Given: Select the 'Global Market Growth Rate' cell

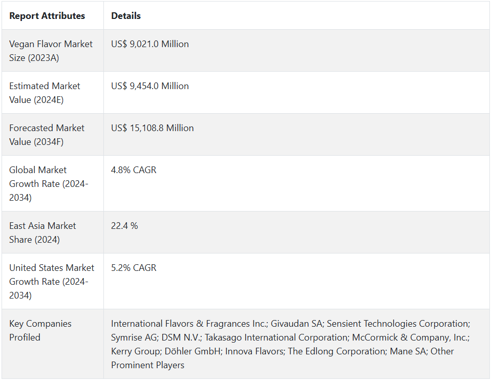Looking at the screenshot, I should [49, 183].
